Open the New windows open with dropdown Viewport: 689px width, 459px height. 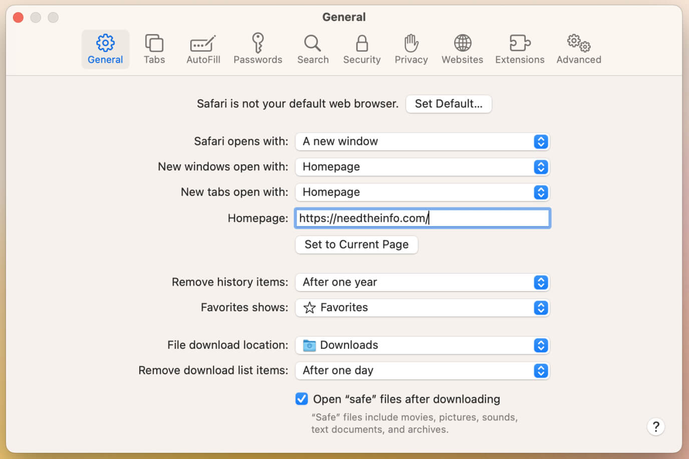coord(422,167)
